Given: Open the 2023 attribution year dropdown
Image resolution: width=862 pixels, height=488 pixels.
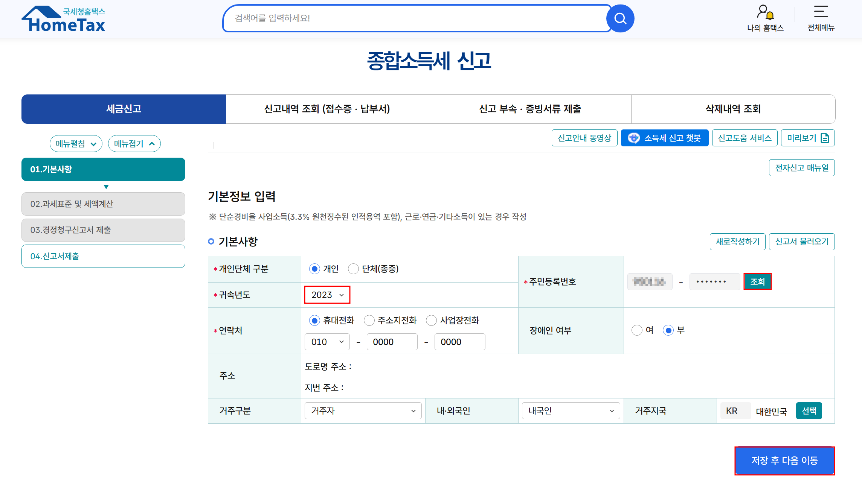Looking at the screenshot, I should click(x=327, y=295).
